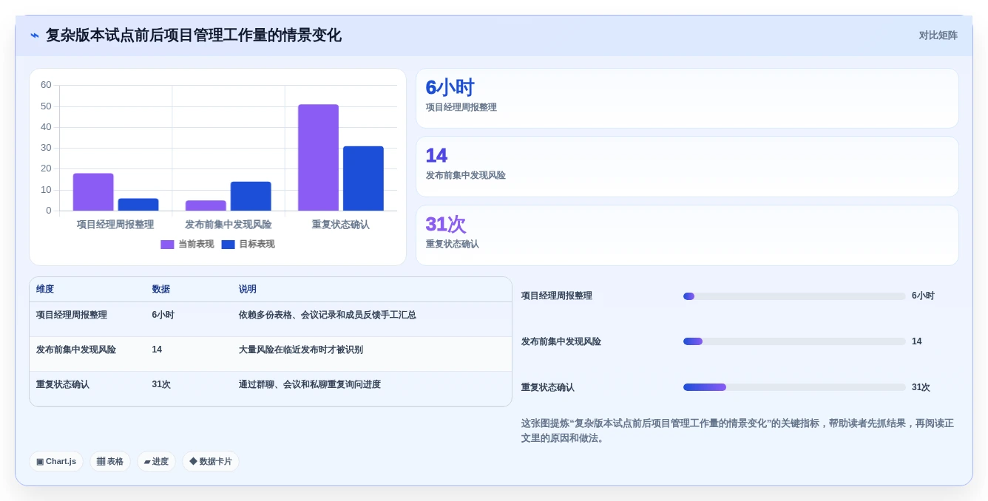Viewport: 988px width, 501px height.
Task: Click the 项目经理周报整理 progress bar
Action: [794, 296]
